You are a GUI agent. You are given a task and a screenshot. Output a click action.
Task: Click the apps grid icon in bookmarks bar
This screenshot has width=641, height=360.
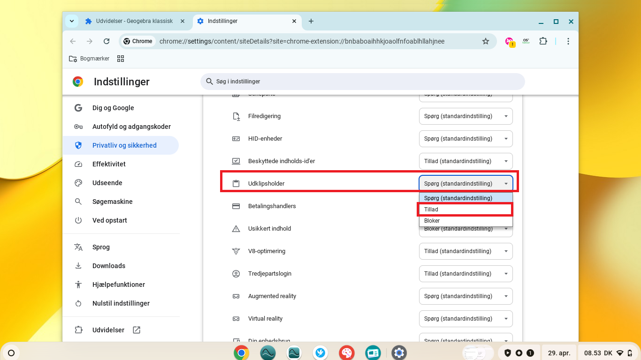[x=121, y=59]
